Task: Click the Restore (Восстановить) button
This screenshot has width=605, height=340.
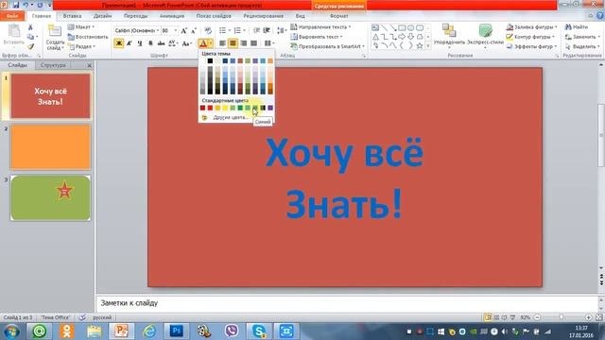Action: (x=88, y=37)
